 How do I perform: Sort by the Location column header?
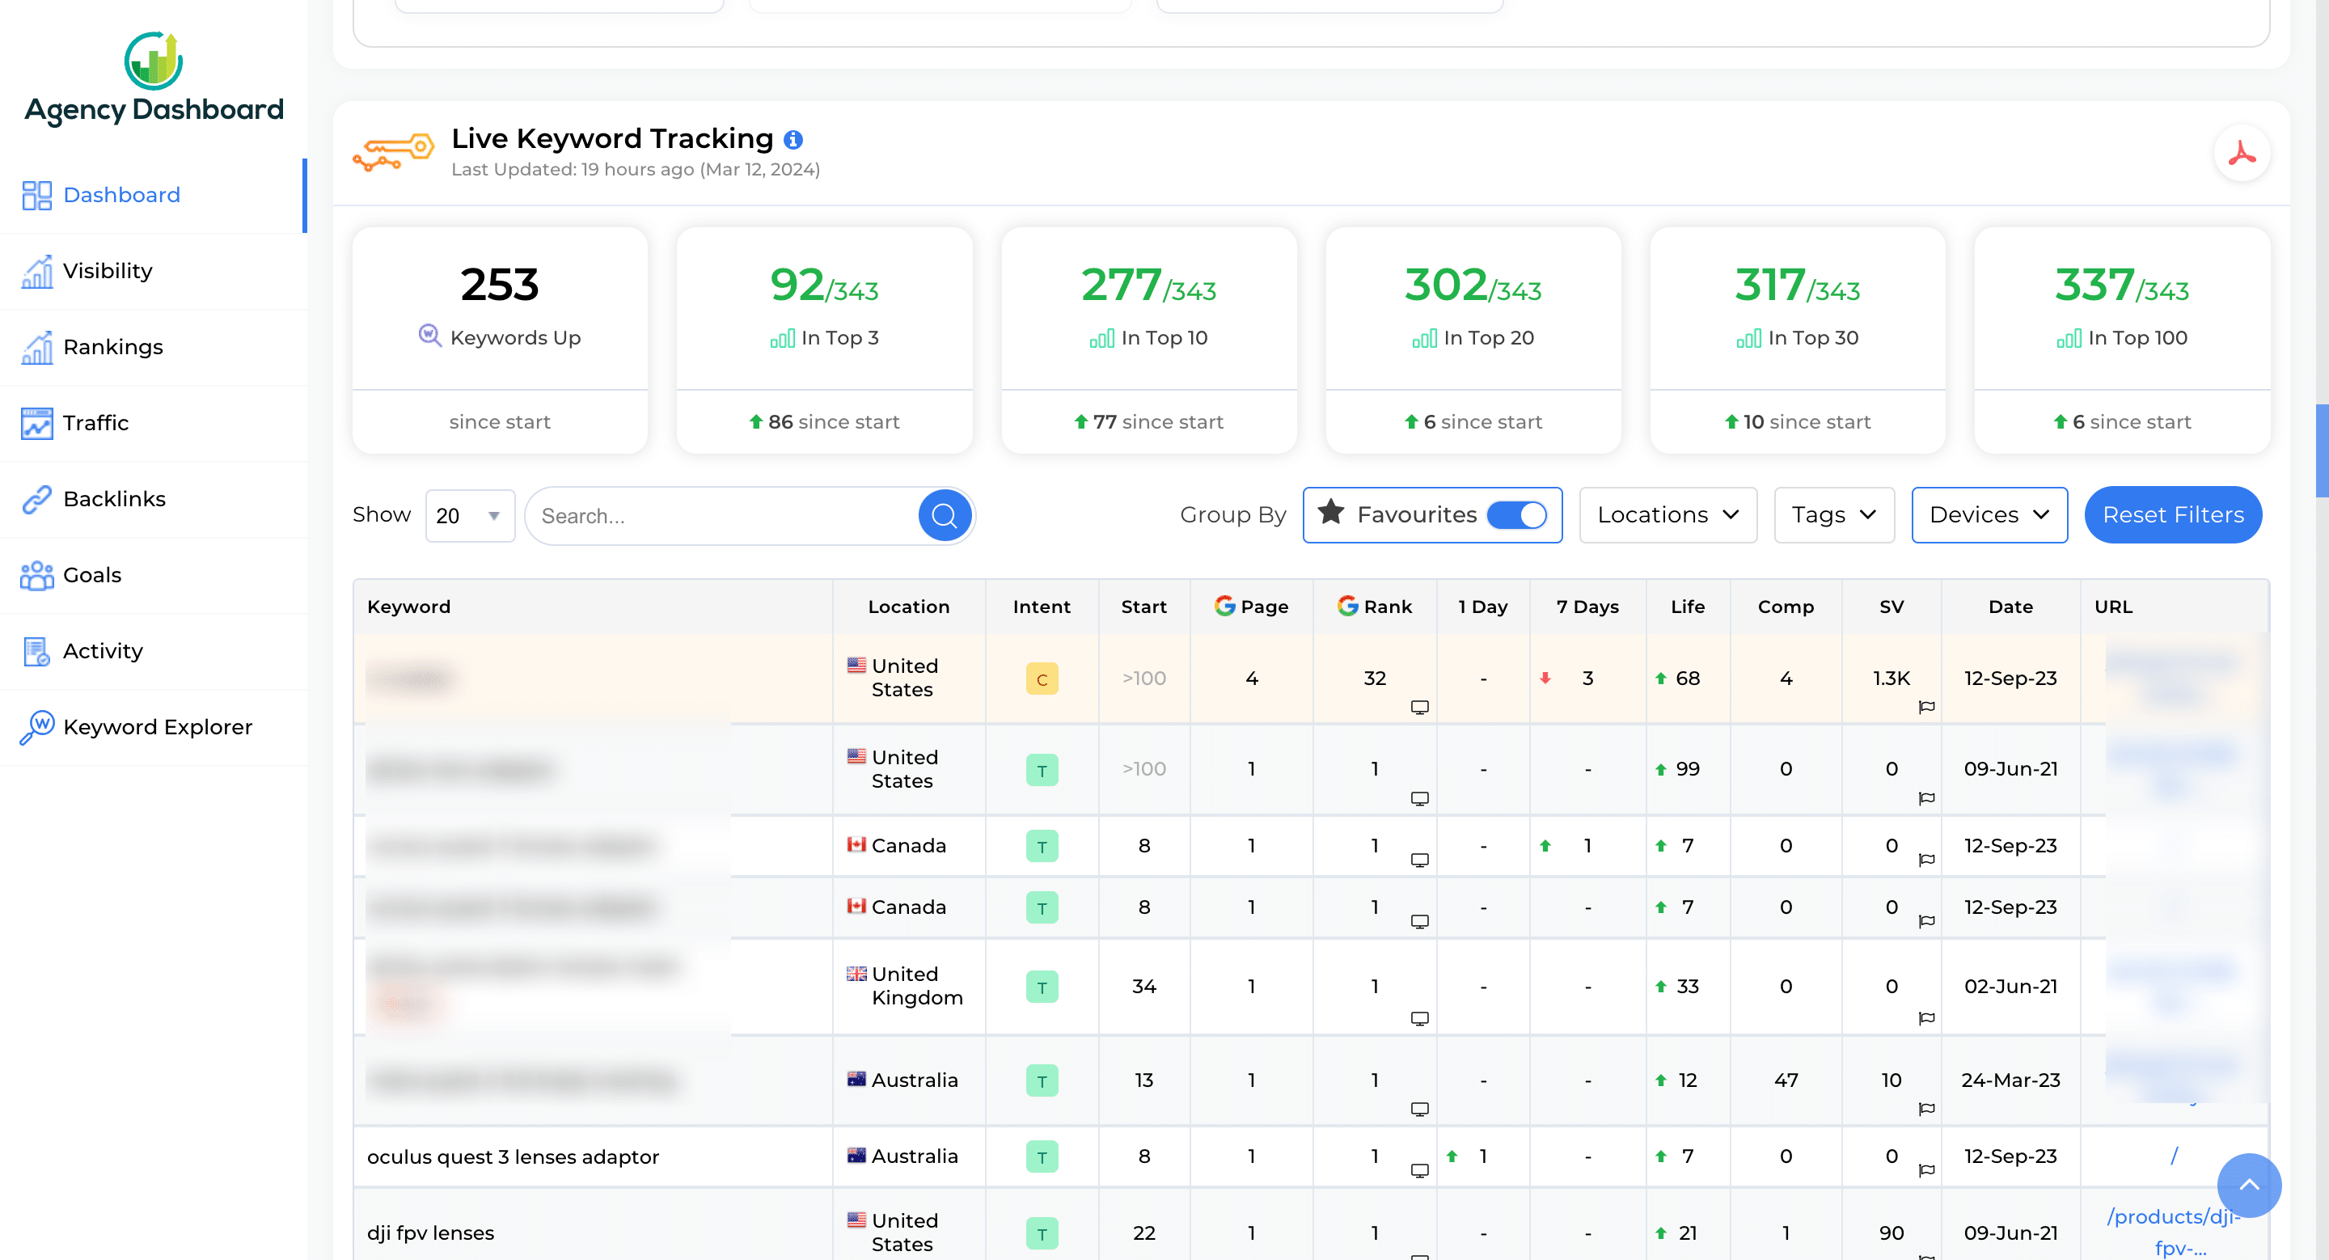[x=909, y=607]
